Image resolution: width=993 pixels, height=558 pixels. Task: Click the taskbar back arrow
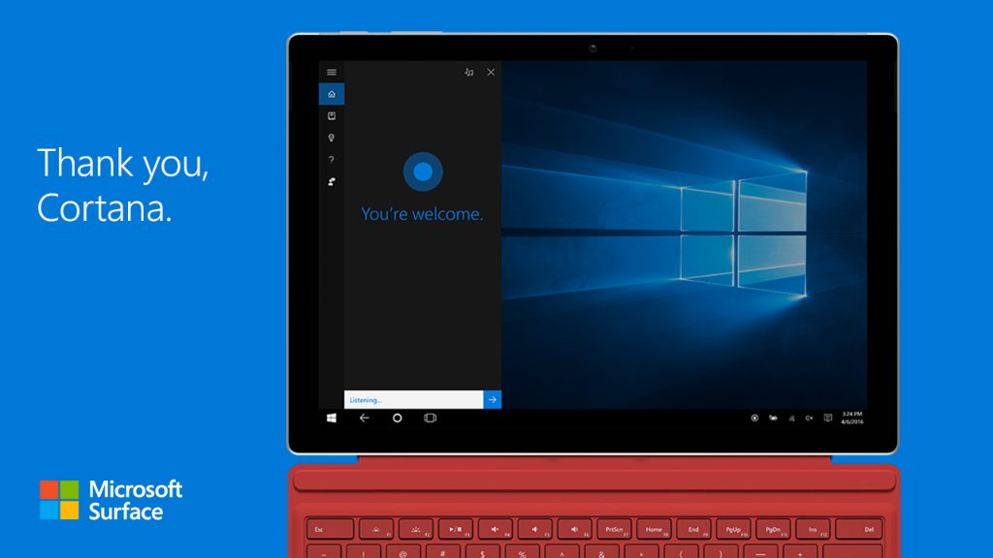pos(365,418)
